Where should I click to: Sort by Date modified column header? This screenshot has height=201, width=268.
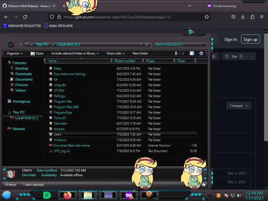coord(129,61)
